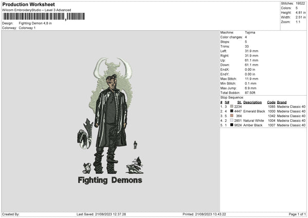
Task: Select the Height value '4.81 in'
Action: click(300, 12)
